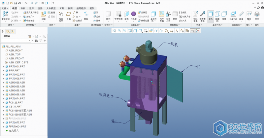Open the Get Data (获取数据) group dropdown
This screenshot has height=138, width=264.
click(x=31, y=25)
